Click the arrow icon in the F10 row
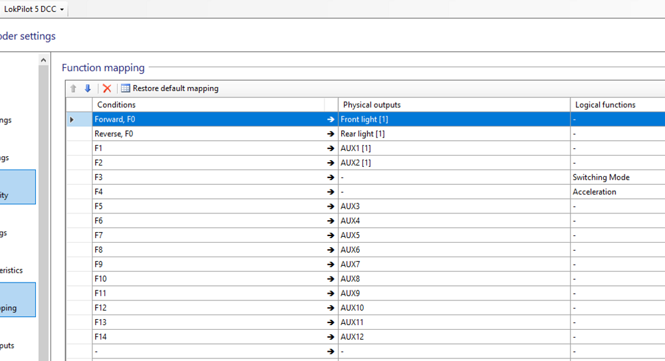 [331, 279]
